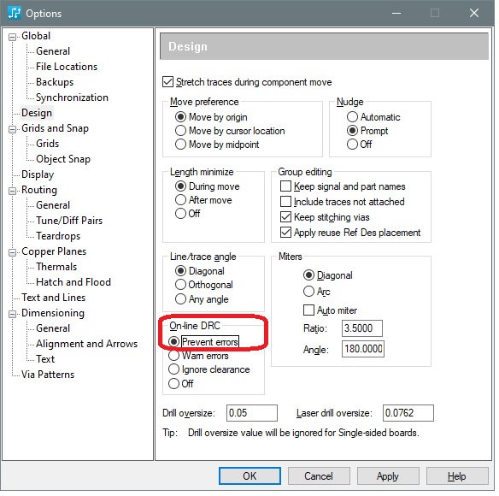
Task: Collapse the Dimensioning tree node
Action: tap(13, 314)
